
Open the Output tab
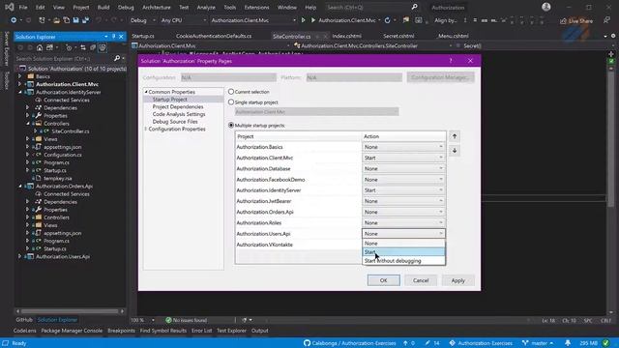coord(260,331)
